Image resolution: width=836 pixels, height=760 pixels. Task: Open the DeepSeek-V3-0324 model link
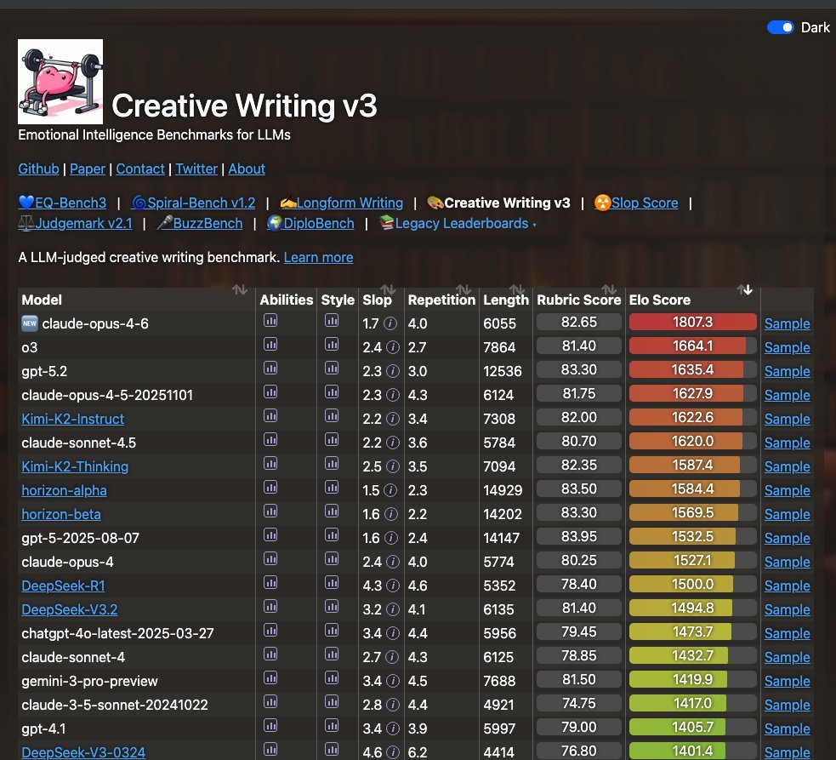click(x=83, y=752)
